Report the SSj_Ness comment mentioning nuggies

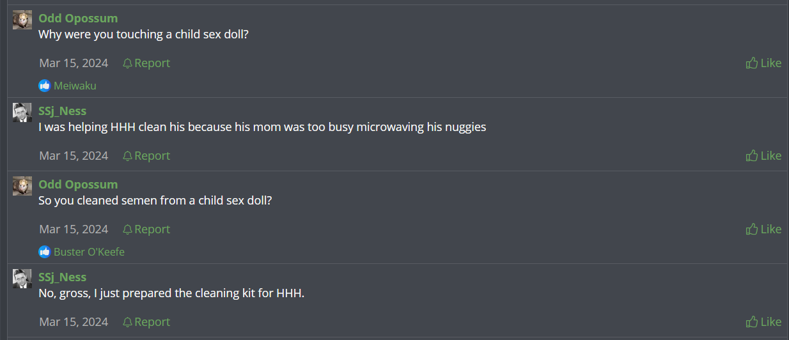(x=146, y=155)
